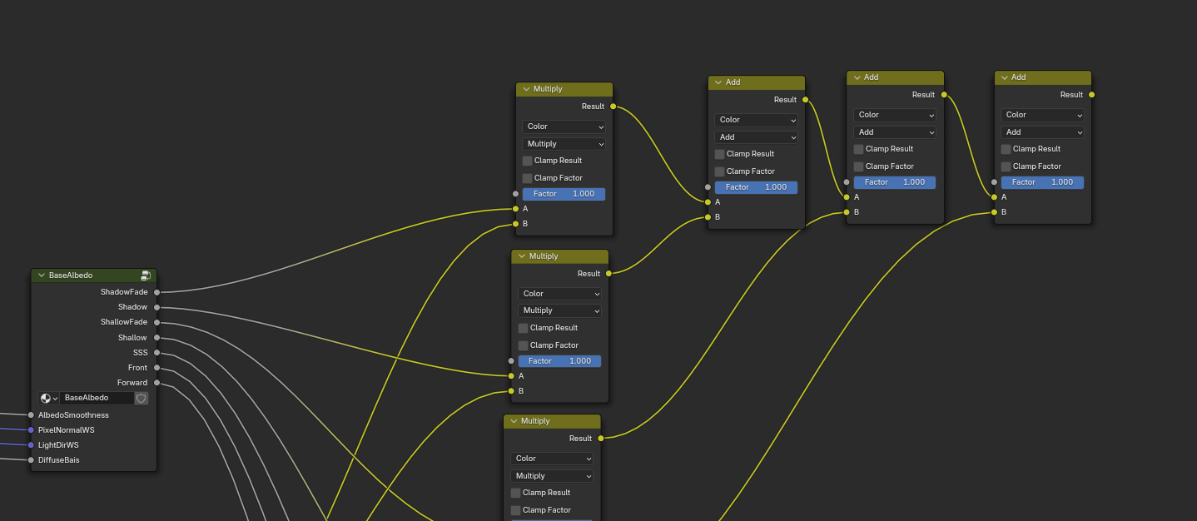The image size is (1197, 521).
Task: Click the SSS output socket on BaseAlbedo
Action: [156, 353]
